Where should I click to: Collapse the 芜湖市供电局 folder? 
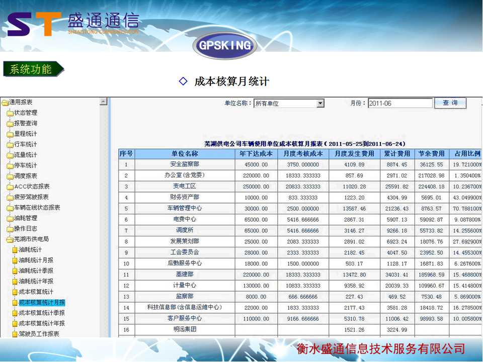coord(10,240)
